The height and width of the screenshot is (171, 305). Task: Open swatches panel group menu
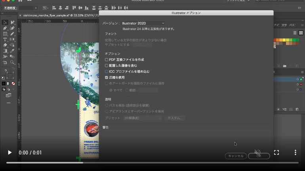tap(302, 25)
